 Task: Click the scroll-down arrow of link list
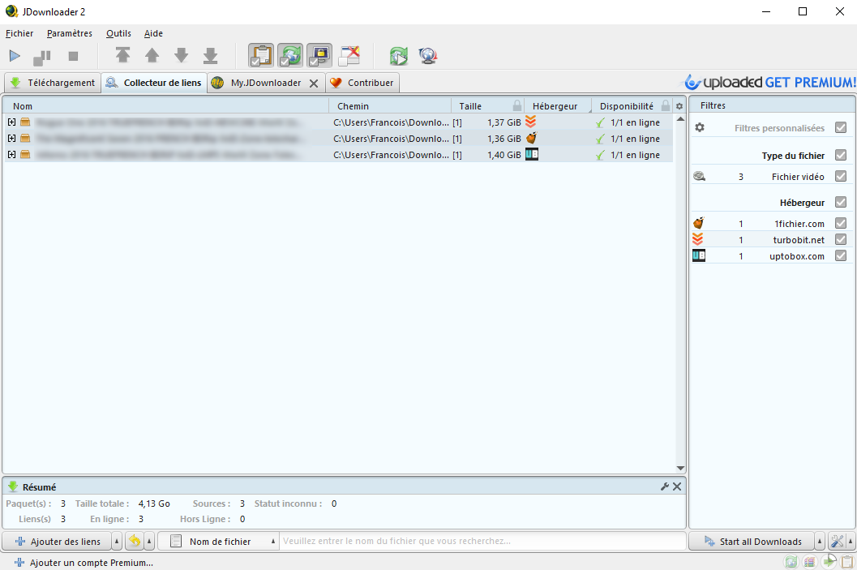[x=680, y=468]
